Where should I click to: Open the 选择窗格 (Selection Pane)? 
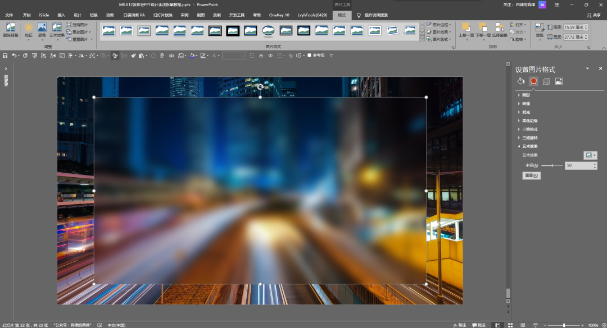coord(499,28)
